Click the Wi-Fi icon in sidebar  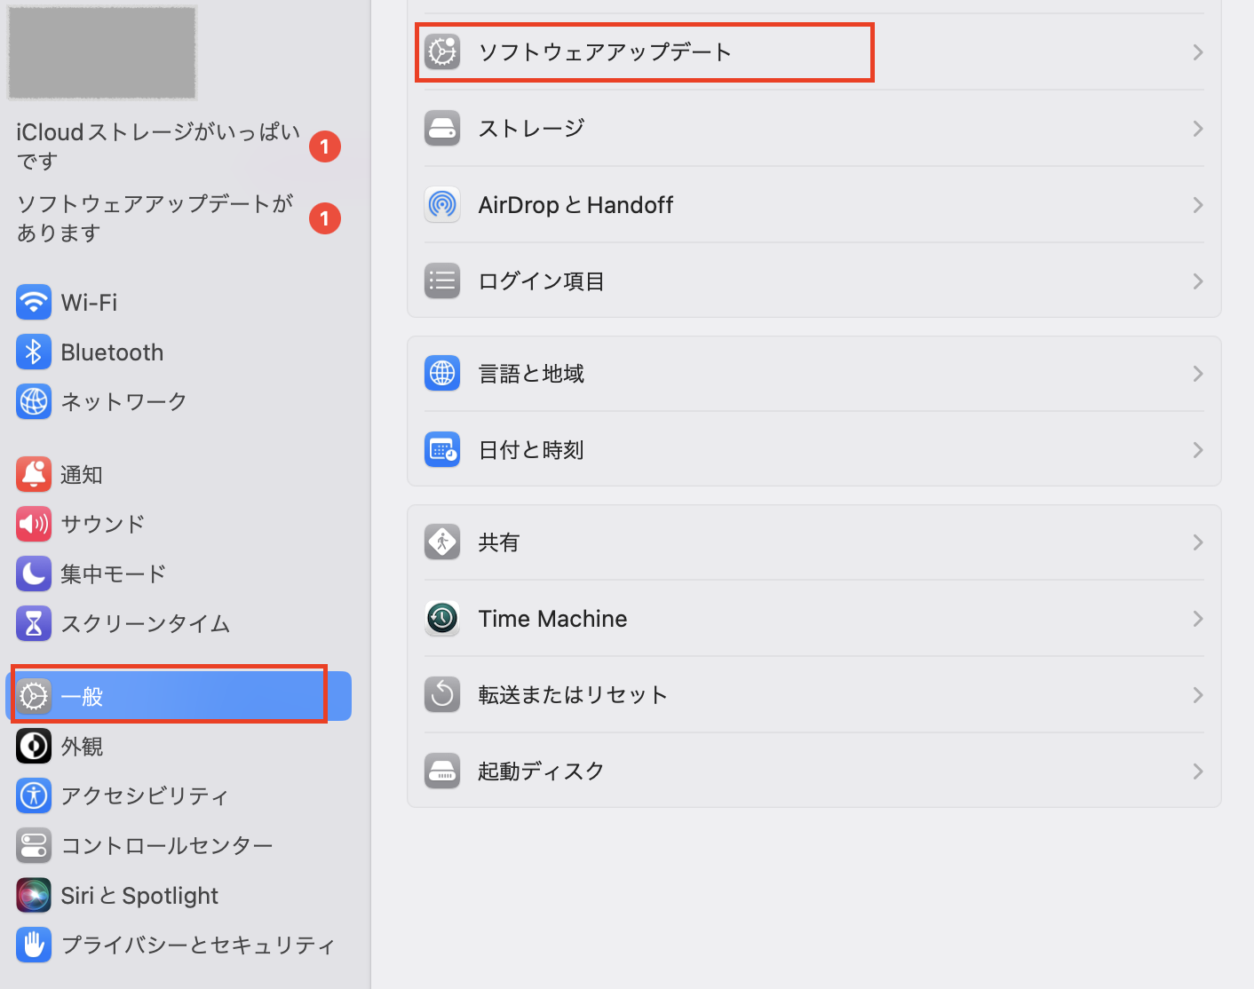point(34,303)
